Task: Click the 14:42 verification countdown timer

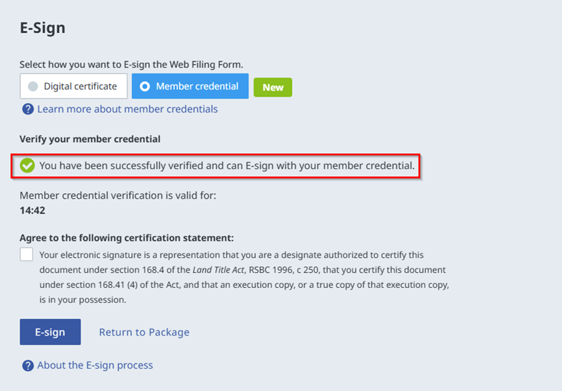Action: 32,210
